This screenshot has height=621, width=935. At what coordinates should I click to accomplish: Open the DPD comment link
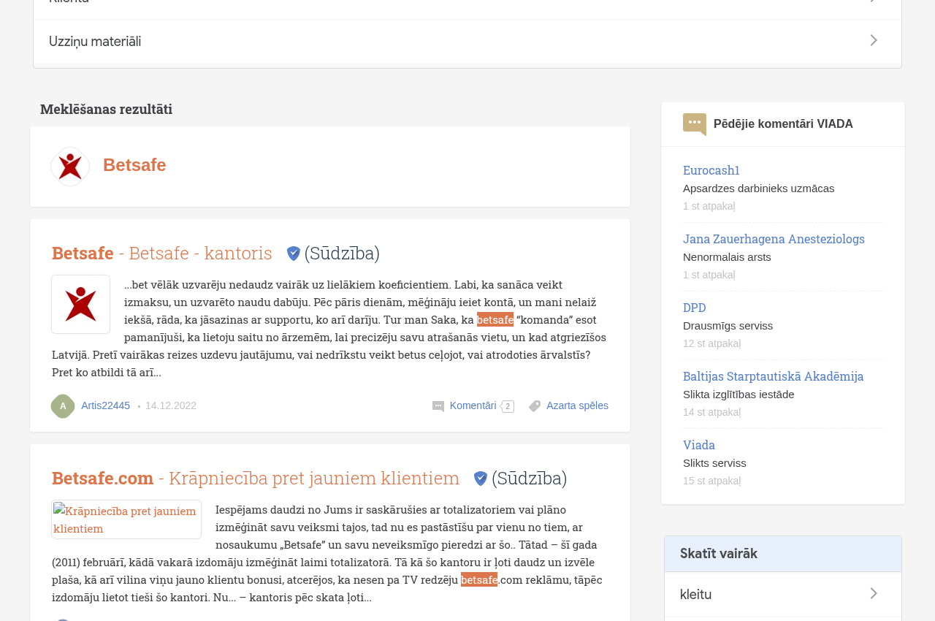(x=695, y=308)
